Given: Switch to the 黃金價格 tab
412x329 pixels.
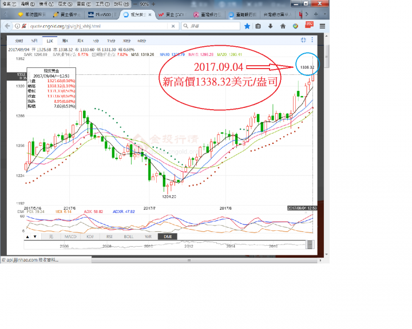Looking at the screenshot, I should 68,15.
